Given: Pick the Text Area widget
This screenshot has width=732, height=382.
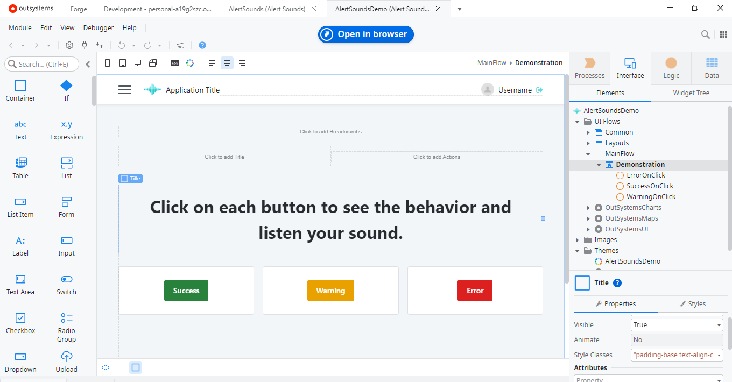Looking at the screenshot, I should pyautogui.click(x=20, y=285).
